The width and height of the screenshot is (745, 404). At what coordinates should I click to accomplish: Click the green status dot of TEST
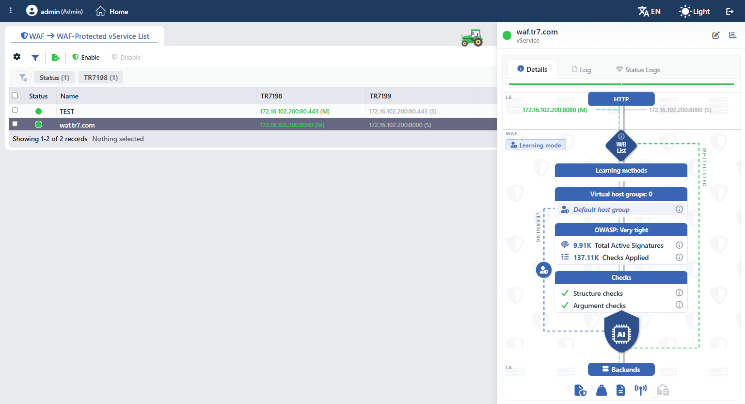[x=38, y=111]
